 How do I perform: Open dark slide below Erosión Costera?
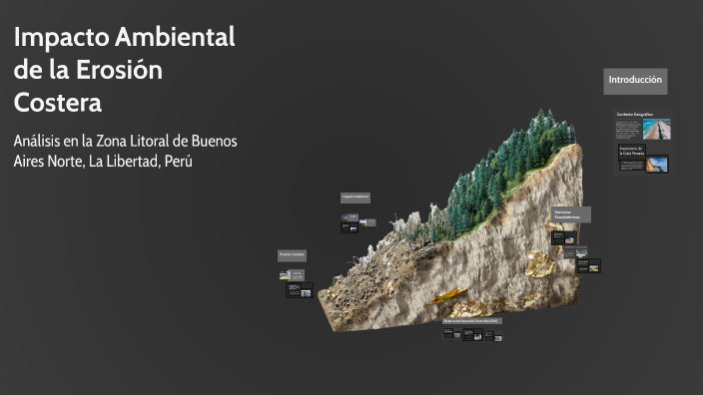(300, 290)
